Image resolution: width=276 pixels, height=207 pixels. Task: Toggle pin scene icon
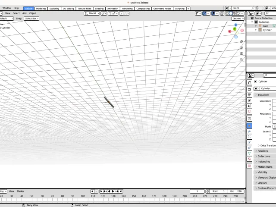[253, 8]
